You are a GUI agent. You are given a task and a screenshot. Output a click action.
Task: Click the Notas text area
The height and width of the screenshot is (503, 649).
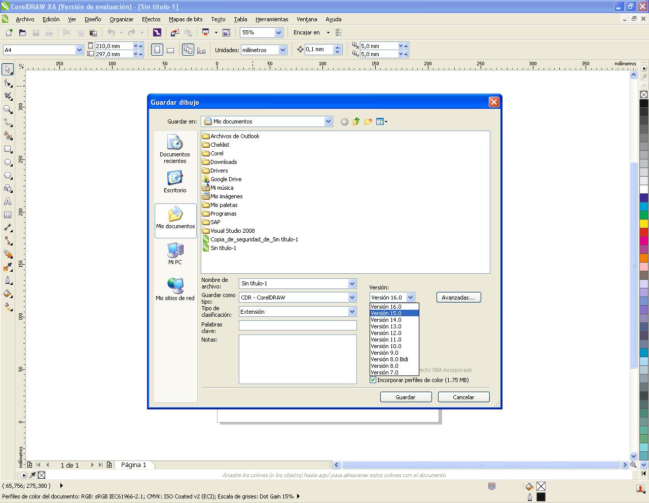(x=298, y=359)
